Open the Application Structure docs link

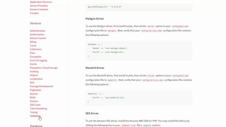click(41, 2)
